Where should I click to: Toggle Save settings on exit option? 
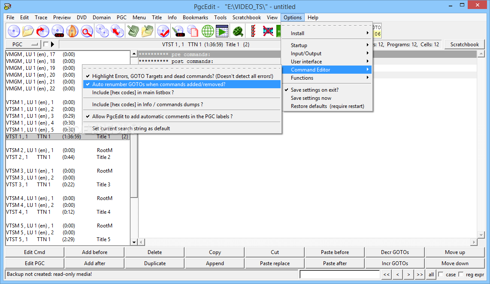tap(327, 90)
